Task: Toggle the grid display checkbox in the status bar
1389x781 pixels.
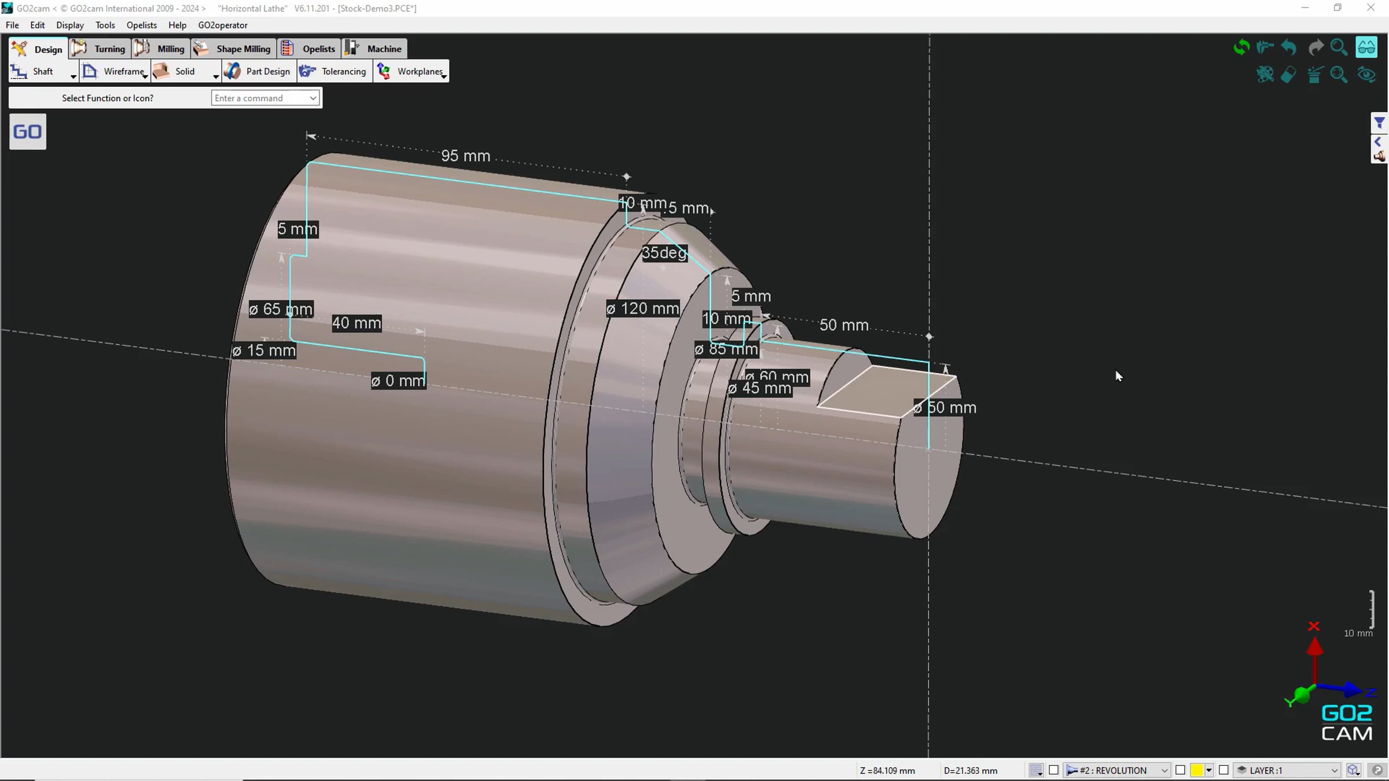Action: tap(1036, 770)
